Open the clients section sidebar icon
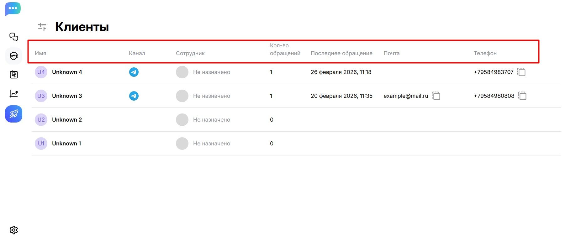 (x=13, y=56)
